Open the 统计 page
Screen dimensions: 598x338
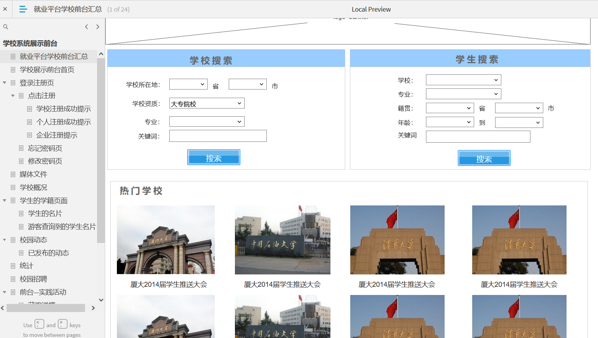(x=26, y=266)
